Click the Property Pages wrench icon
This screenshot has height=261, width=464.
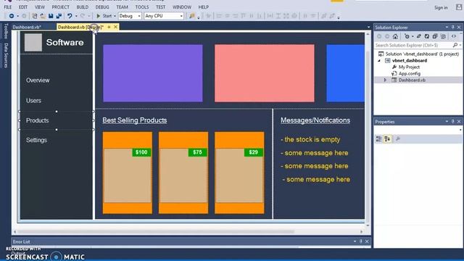coord(398,138)
